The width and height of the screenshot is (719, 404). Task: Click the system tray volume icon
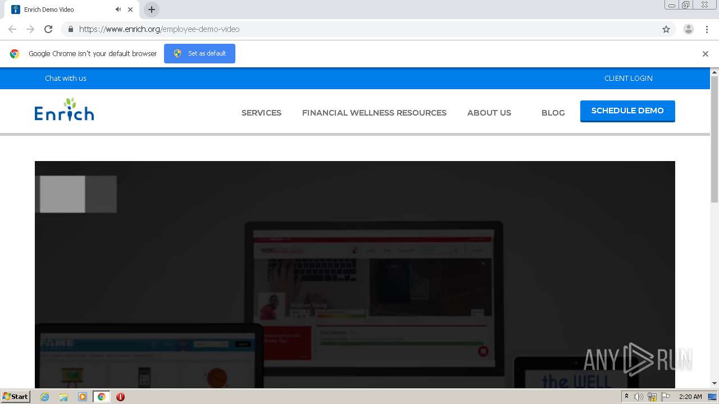pyautogui.click(x=639, y=397)
